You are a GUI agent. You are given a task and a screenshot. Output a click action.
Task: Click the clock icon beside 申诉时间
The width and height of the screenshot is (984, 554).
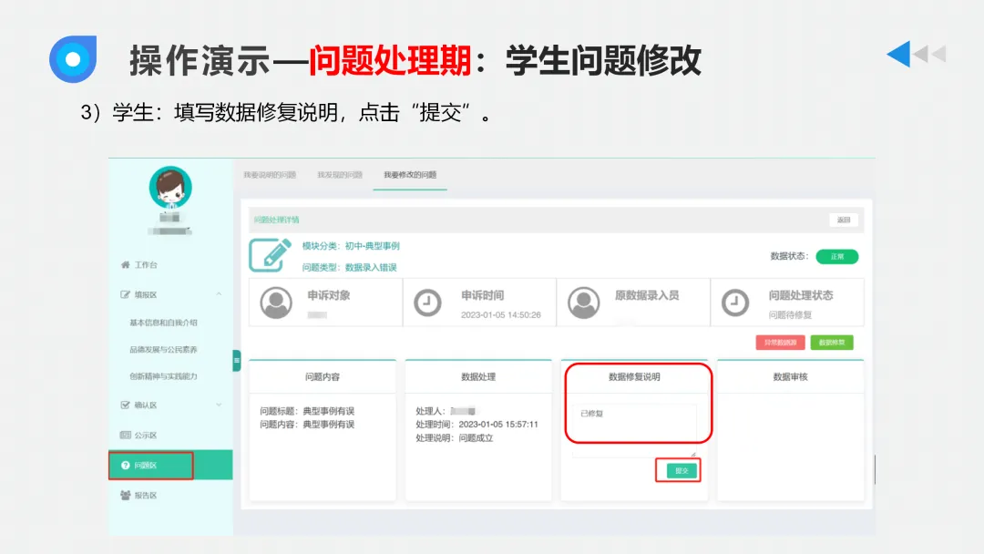tap(428, 302)
